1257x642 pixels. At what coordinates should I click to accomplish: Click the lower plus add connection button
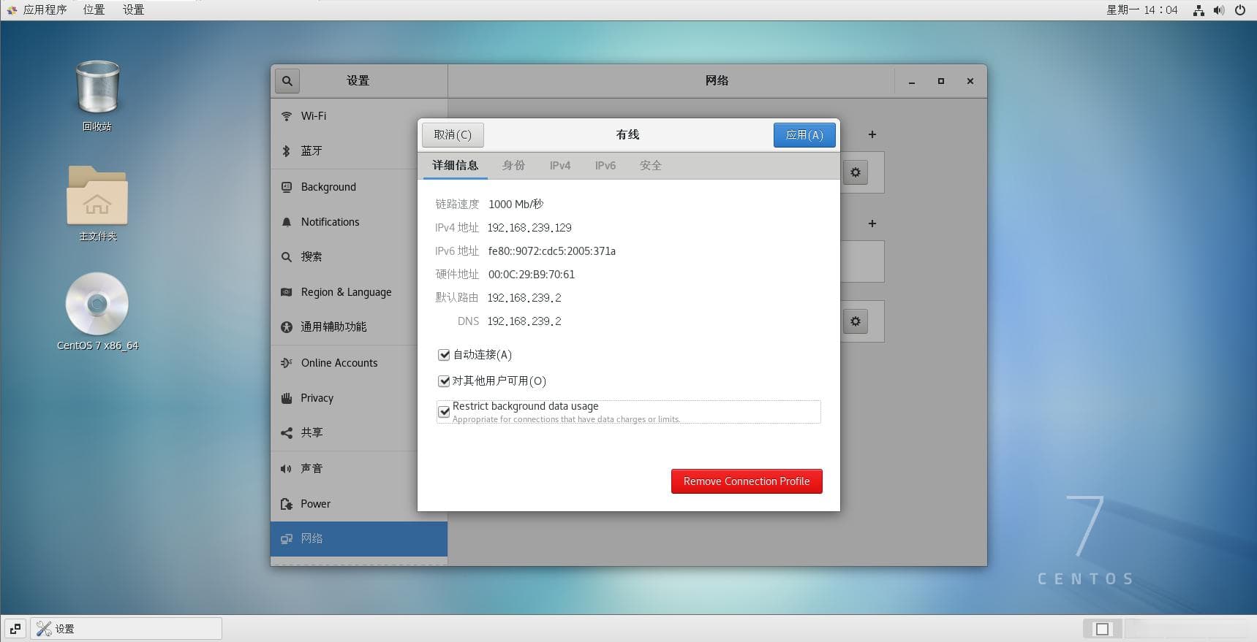872,223
